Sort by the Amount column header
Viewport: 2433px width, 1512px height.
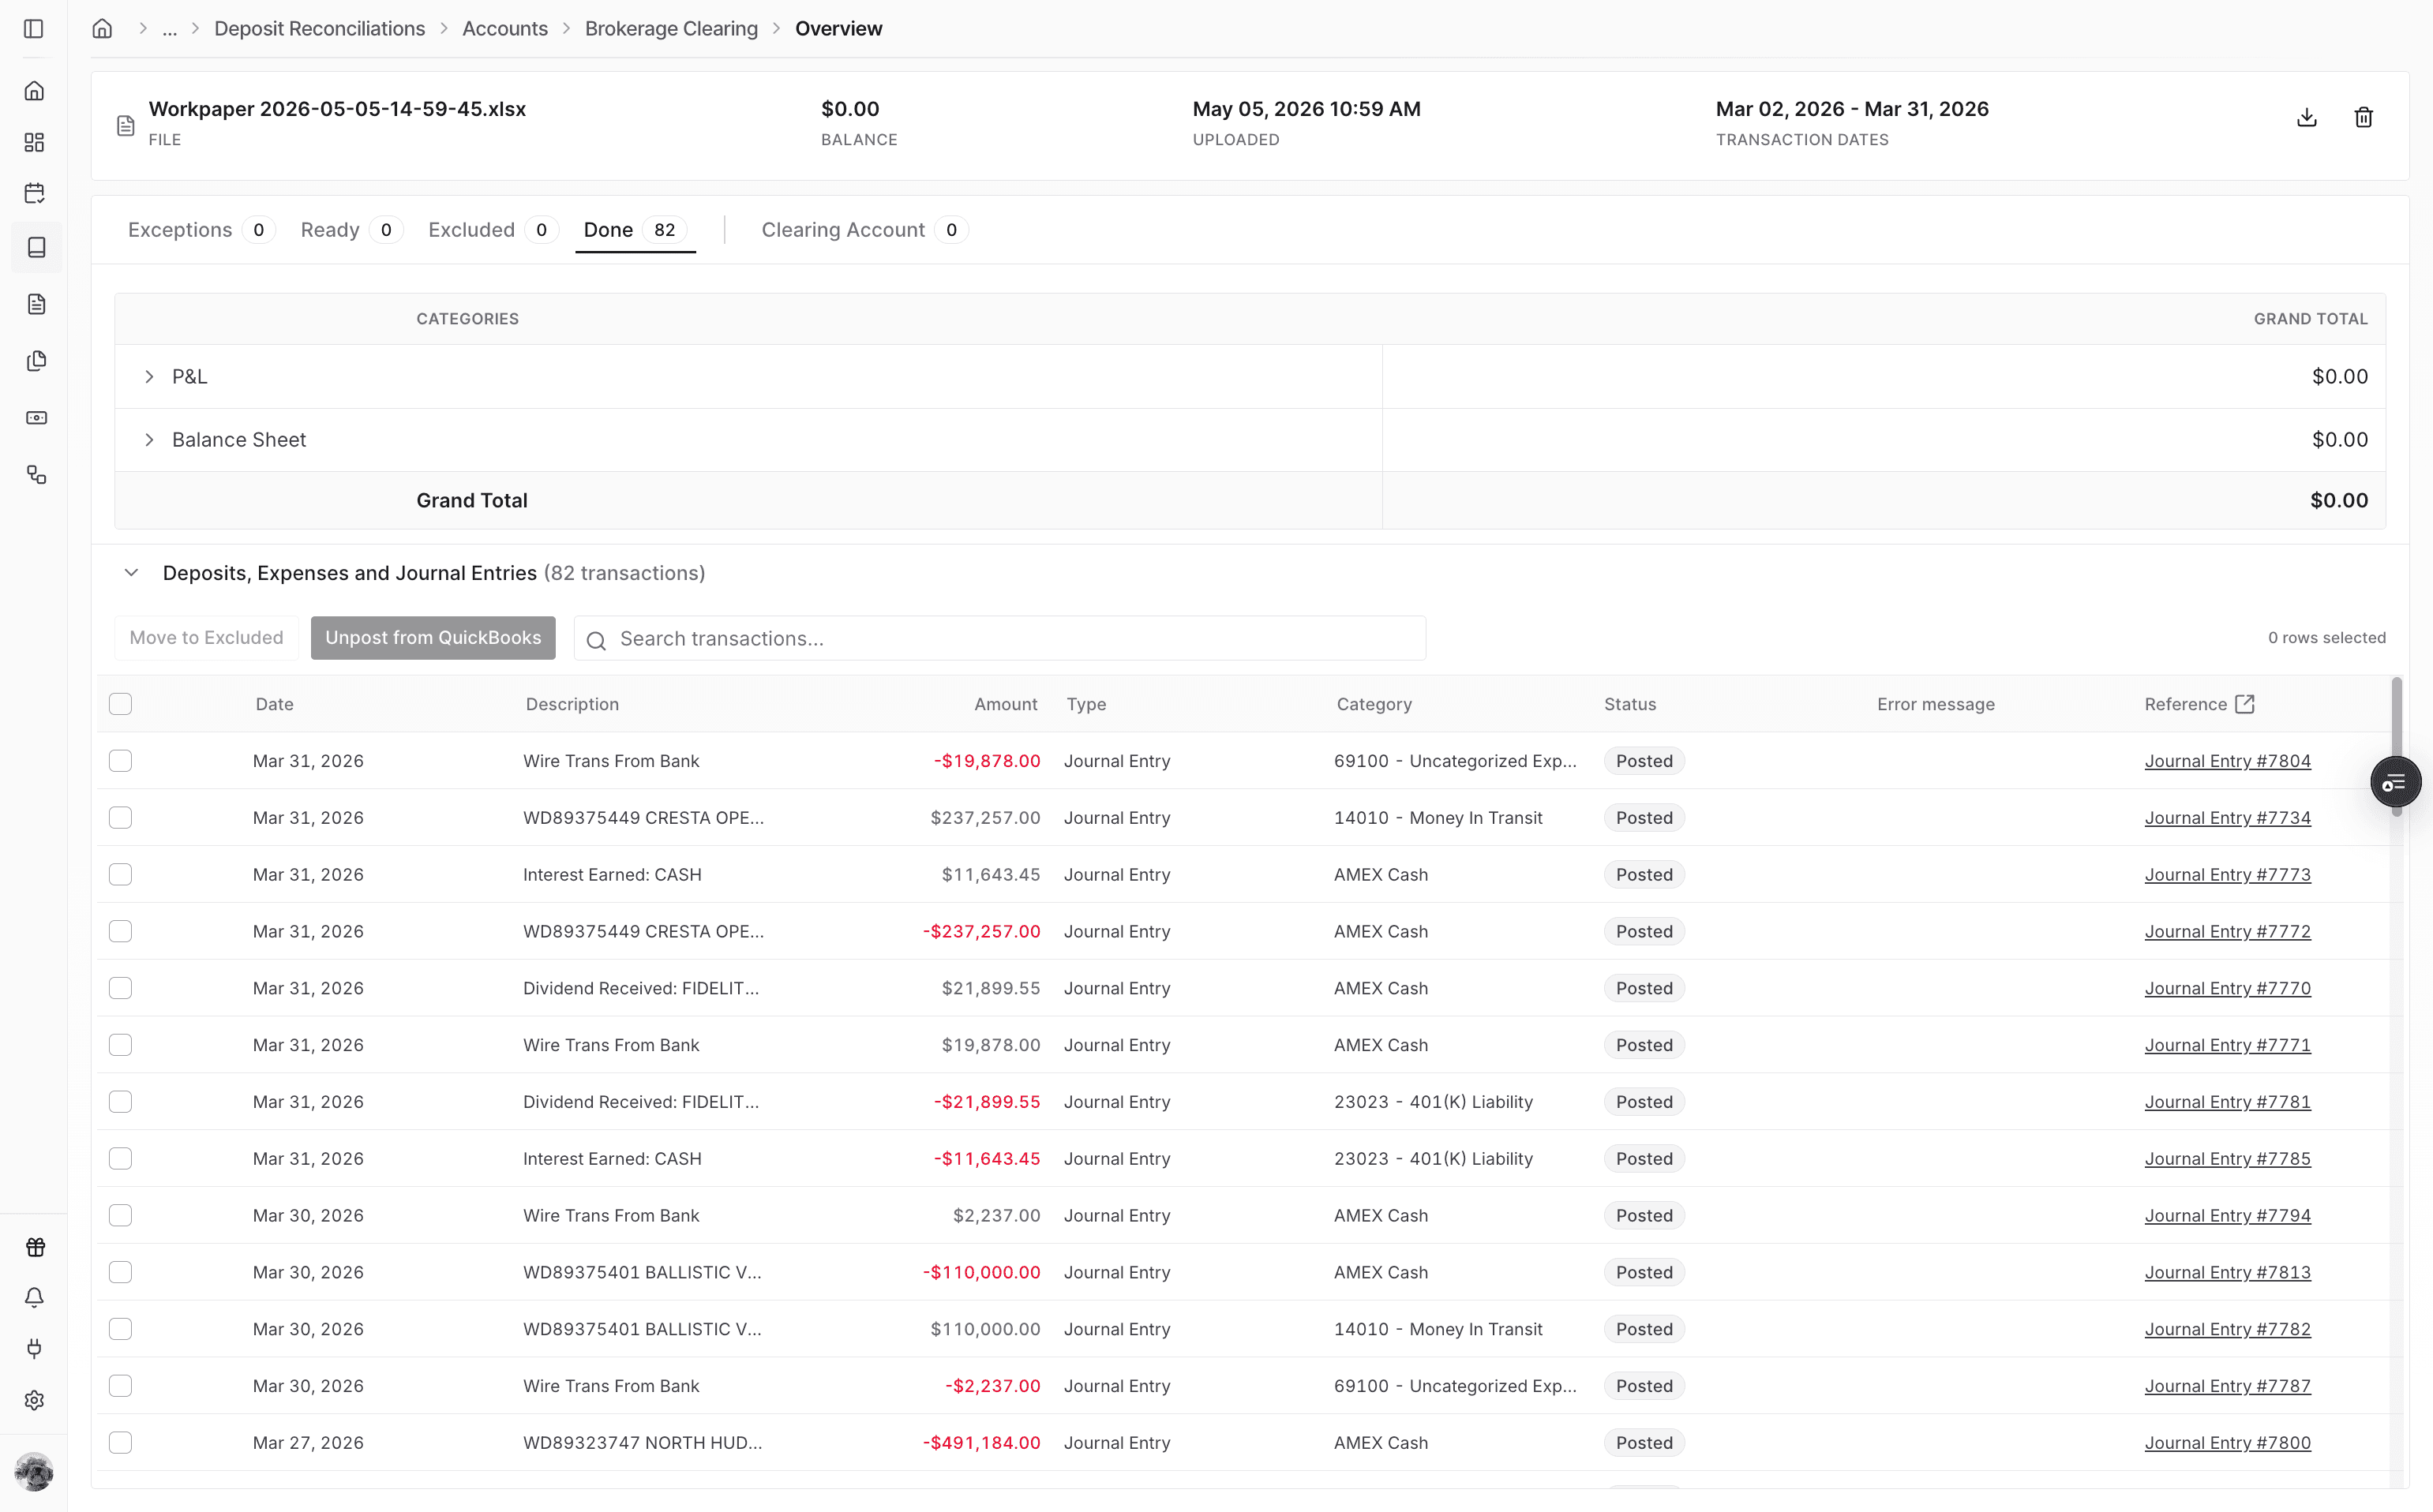point(1006,704)
